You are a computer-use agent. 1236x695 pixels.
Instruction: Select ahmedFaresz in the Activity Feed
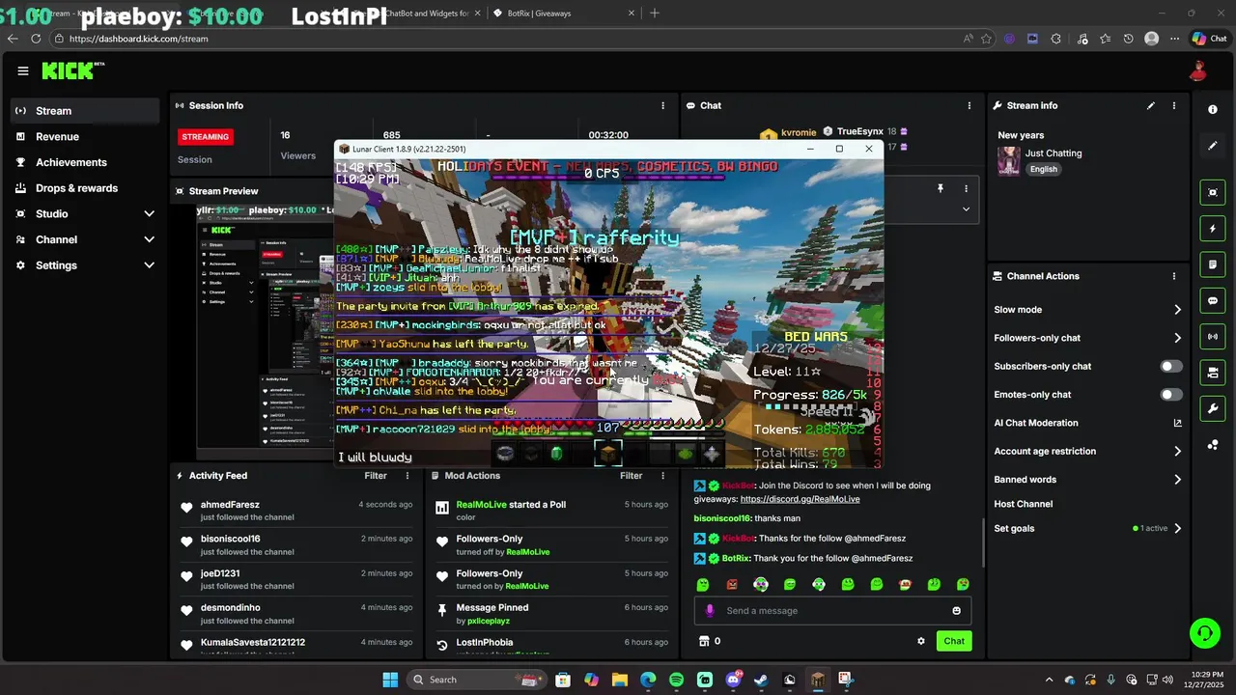tap(230, 505)
